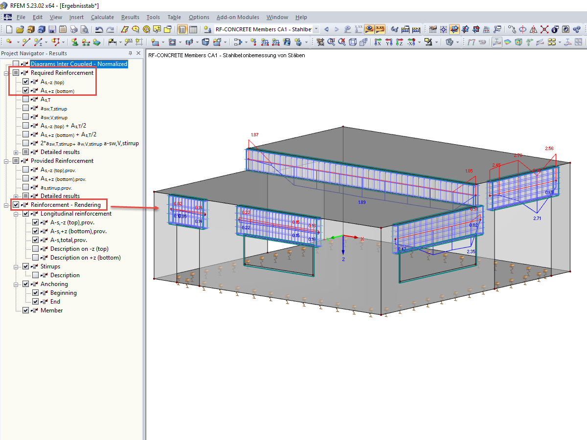Click the zoom window magnifier icon
The width and height of the screenshot is (587, 440).
331,42
